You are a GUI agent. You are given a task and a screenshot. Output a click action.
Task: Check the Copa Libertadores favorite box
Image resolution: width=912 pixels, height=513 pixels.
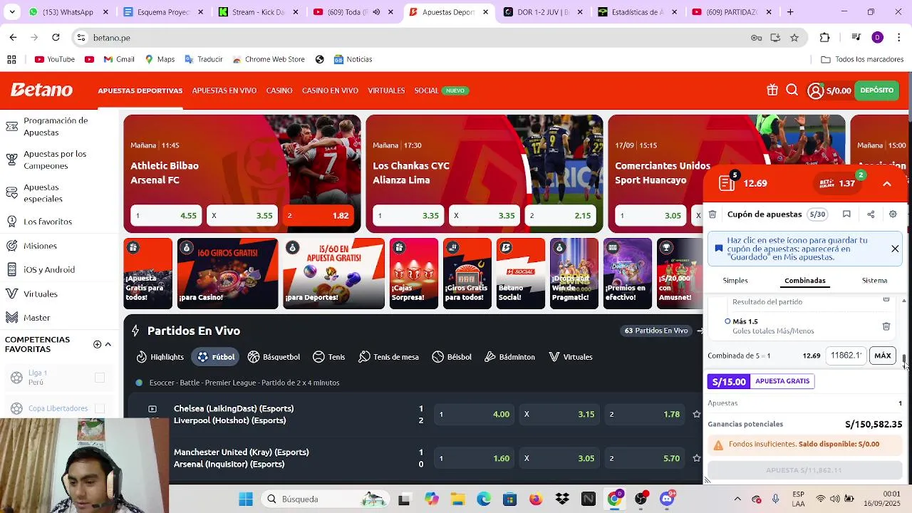click(100, 408)
